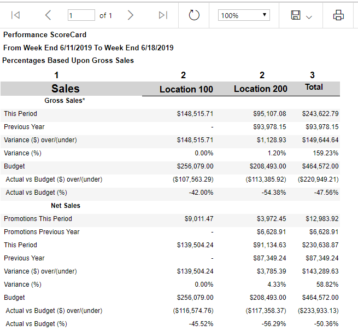Click the Promotions Previous Year row label
This screenshot has width=358, height=331.
click(42, 232)
